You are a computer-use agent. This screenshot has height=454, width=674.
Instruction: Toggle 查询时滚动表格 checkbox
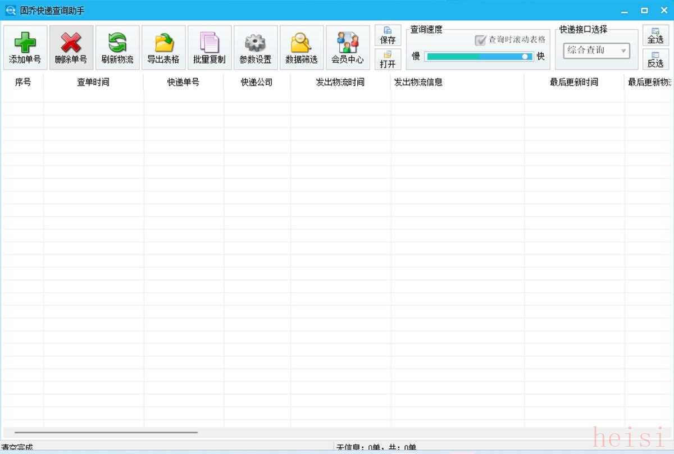pyautogui.click(x=480, y=40)
